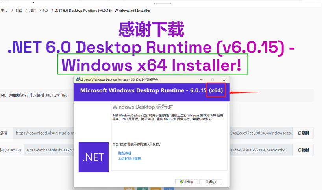Viewport: 322px width, 190px height.
Task: Minimize the Desktop Runtime installer window
Action: [x=202, y=79]
